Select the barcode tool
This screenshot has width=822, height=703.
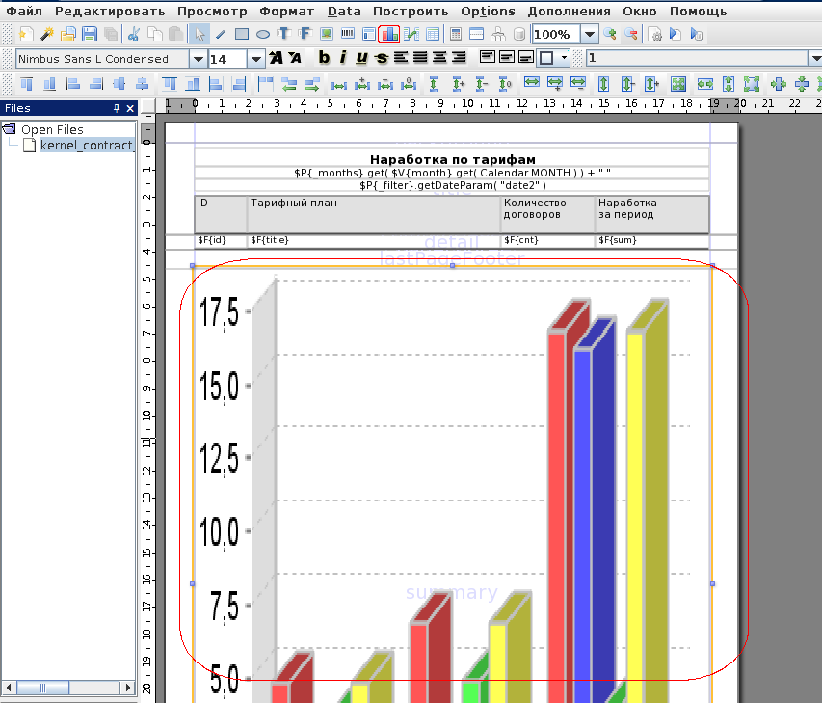coord(348,35)
